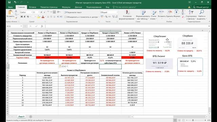Click the Банк ВТБ 88 640 ₽ image
This screenshot has width=217, height=122.
[x=190, y=67]
